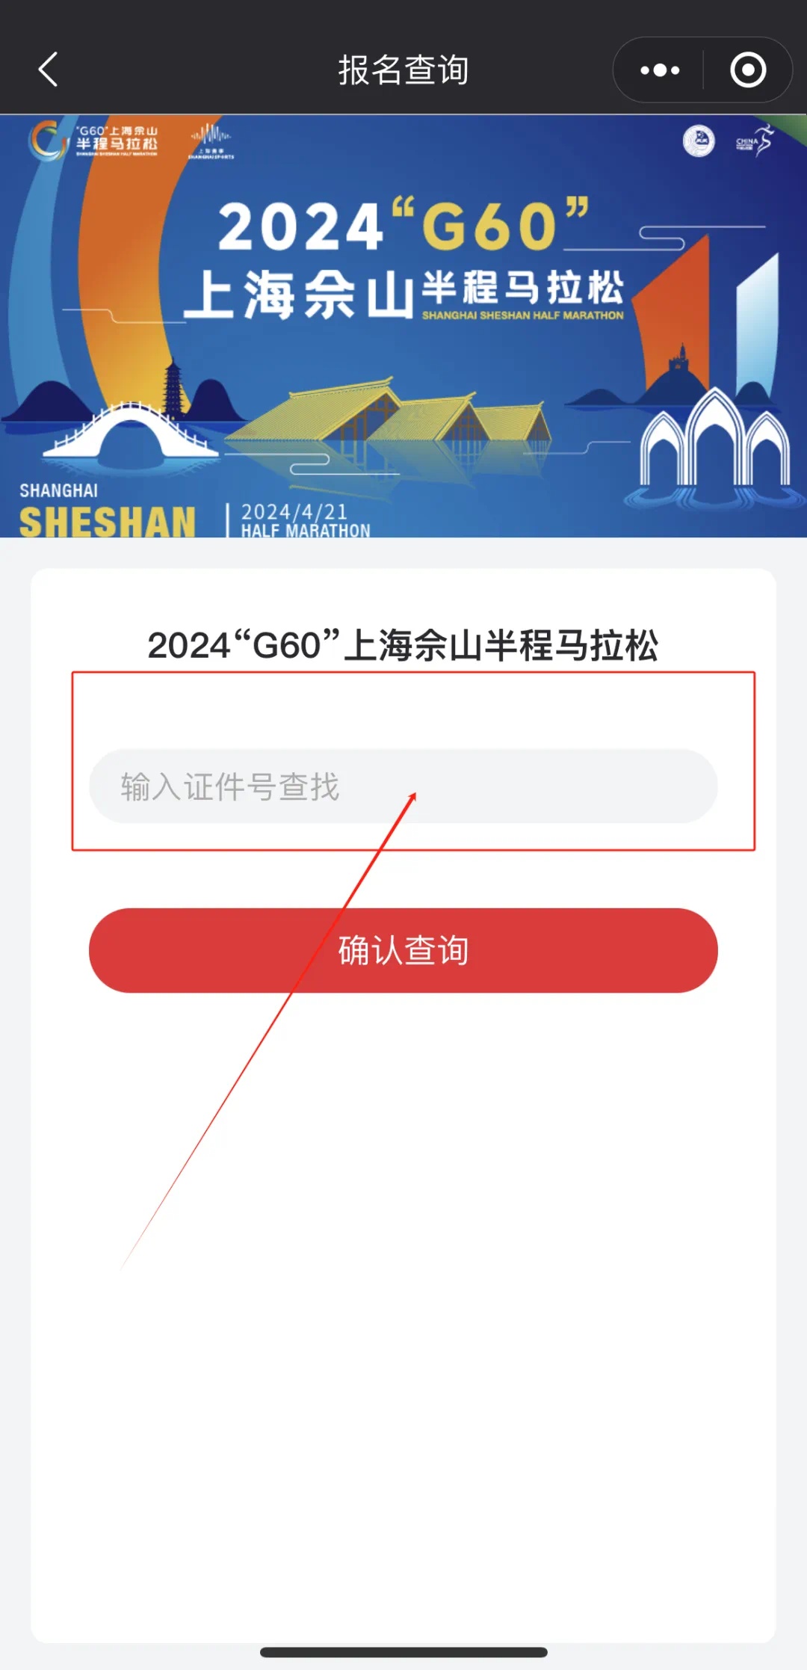The height and width of the screenshot is (1670, 807).
Task: Tap the large 2024 "G60" banner title
Action: 403,226
